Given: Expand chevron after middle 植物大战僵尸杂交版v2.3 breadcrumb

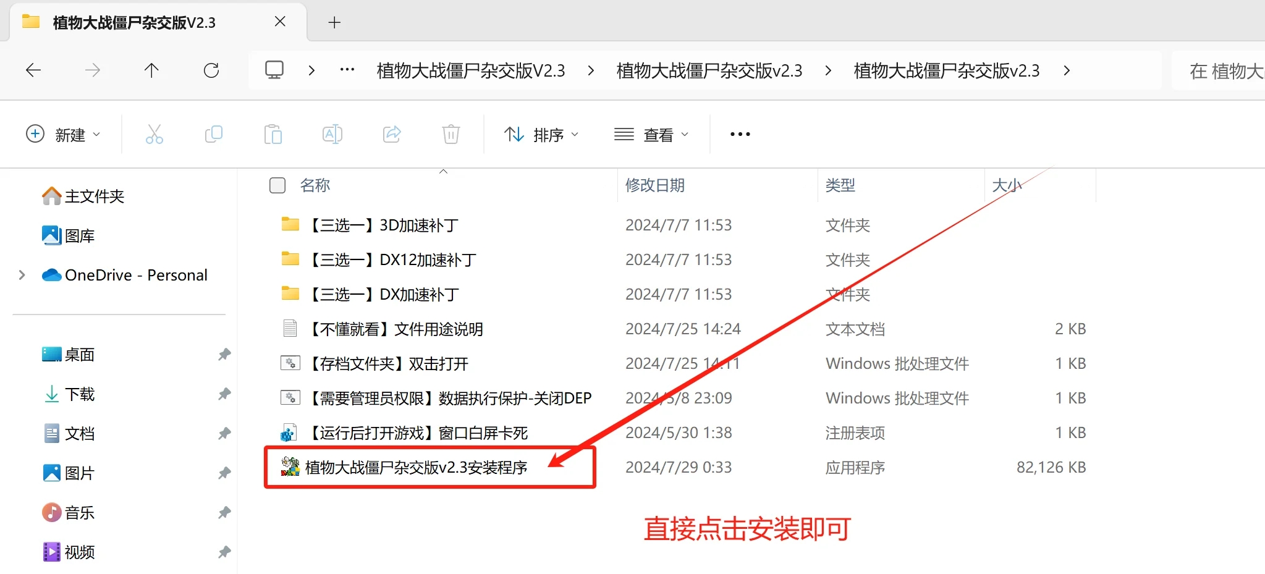Looking at the screenshot, I should click(828, 70).
